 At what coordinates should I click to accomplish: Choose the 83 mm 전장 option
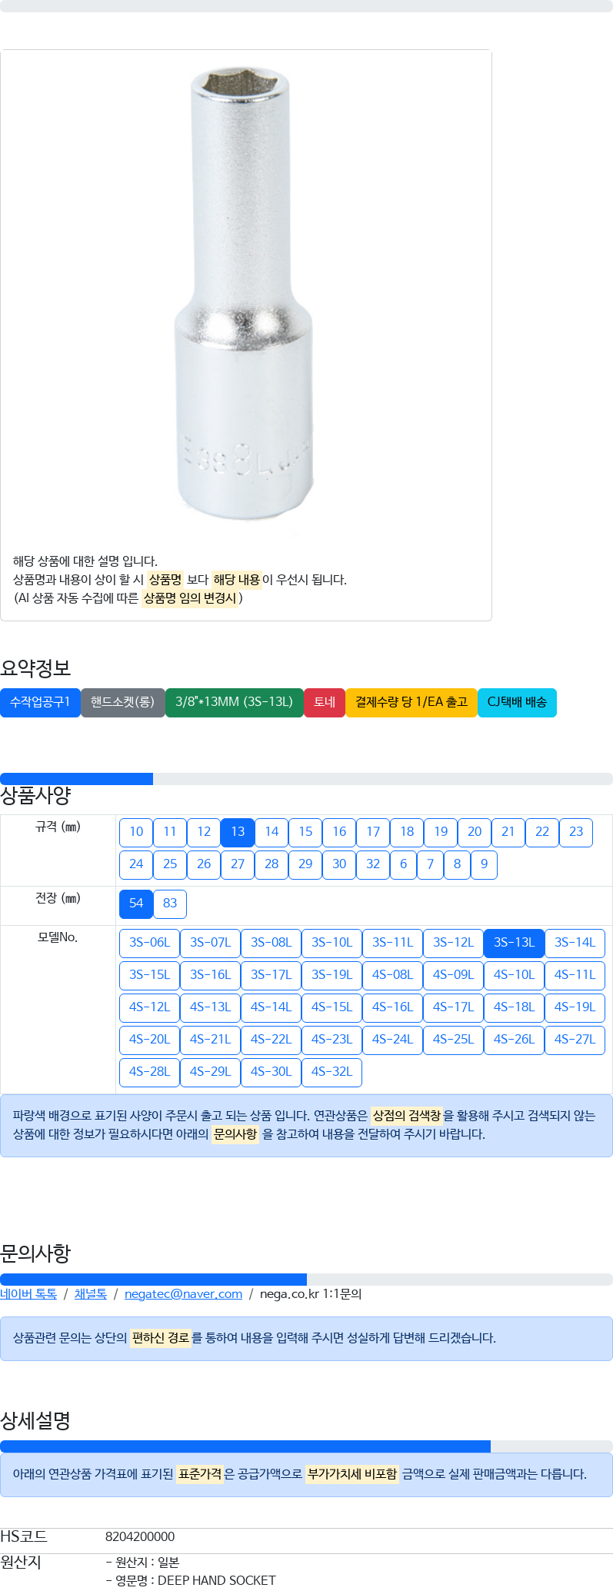point(170,904)
